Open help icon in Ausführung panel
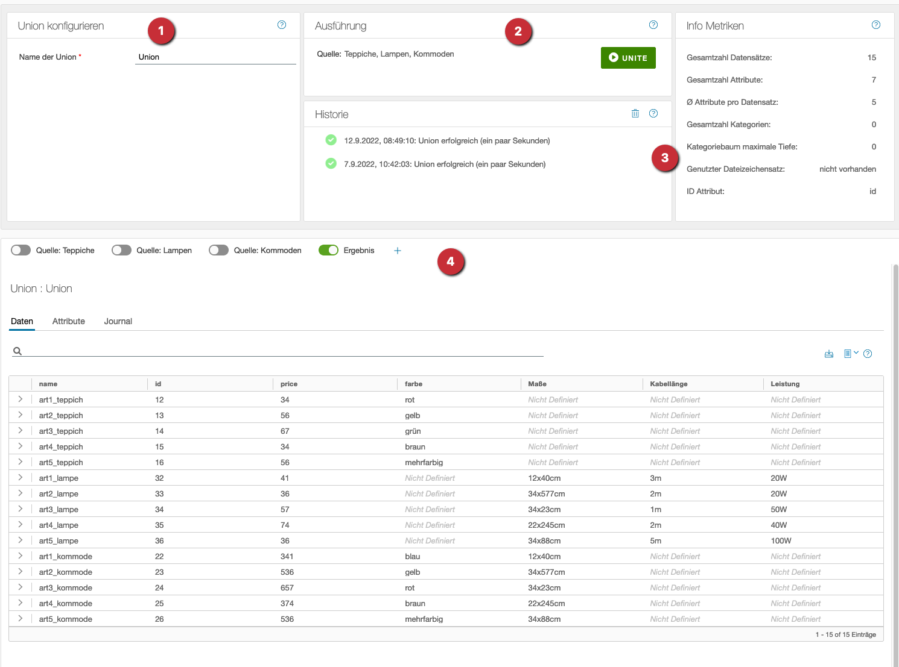Screen dimensions: 899x667 point(653,25)
